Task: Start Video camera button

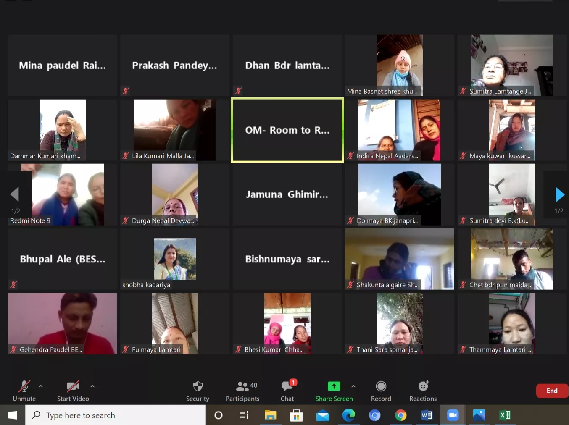Action: (x=73, y=391)
